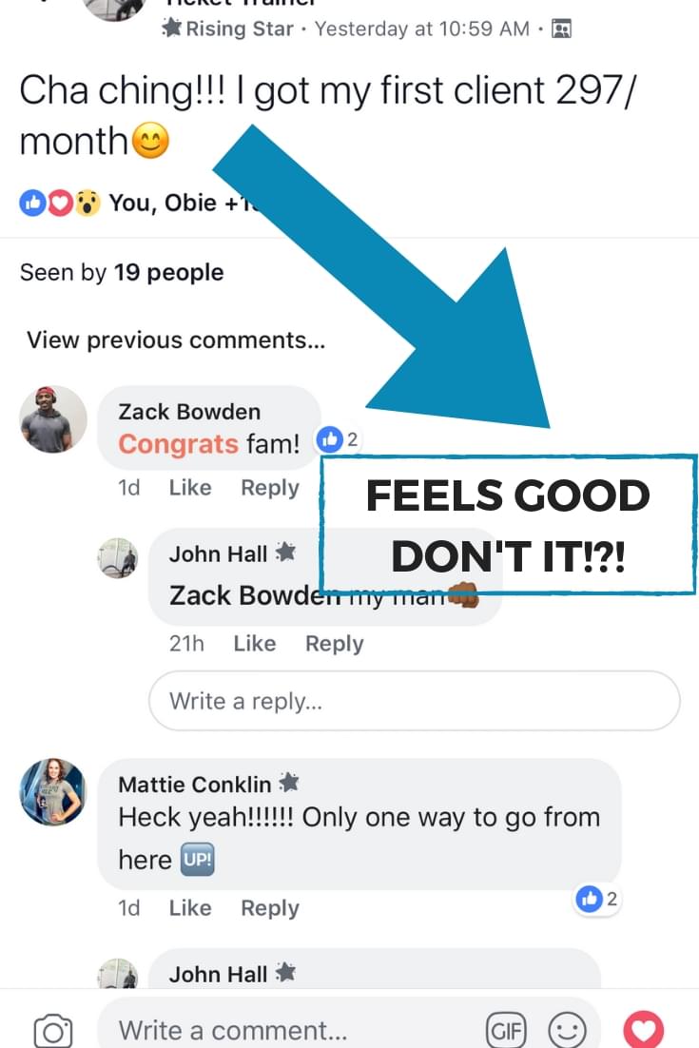Tap the red heart reaction button
This screenshot has width=699, height=1048.
pyautogui.click(x=643, y=1029)
